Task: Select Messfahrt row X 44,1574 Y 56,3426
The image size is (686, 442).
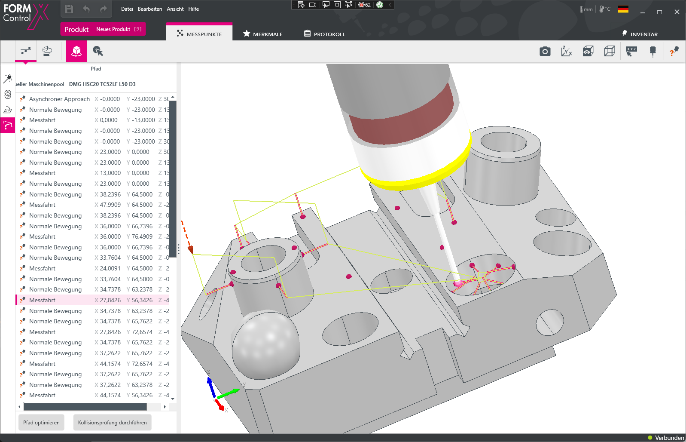Action: 92,395
